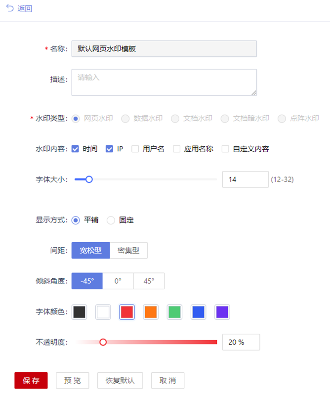The image size is (330, 395).
Task: Click the 返回 link text
Action: pos(25,8)
